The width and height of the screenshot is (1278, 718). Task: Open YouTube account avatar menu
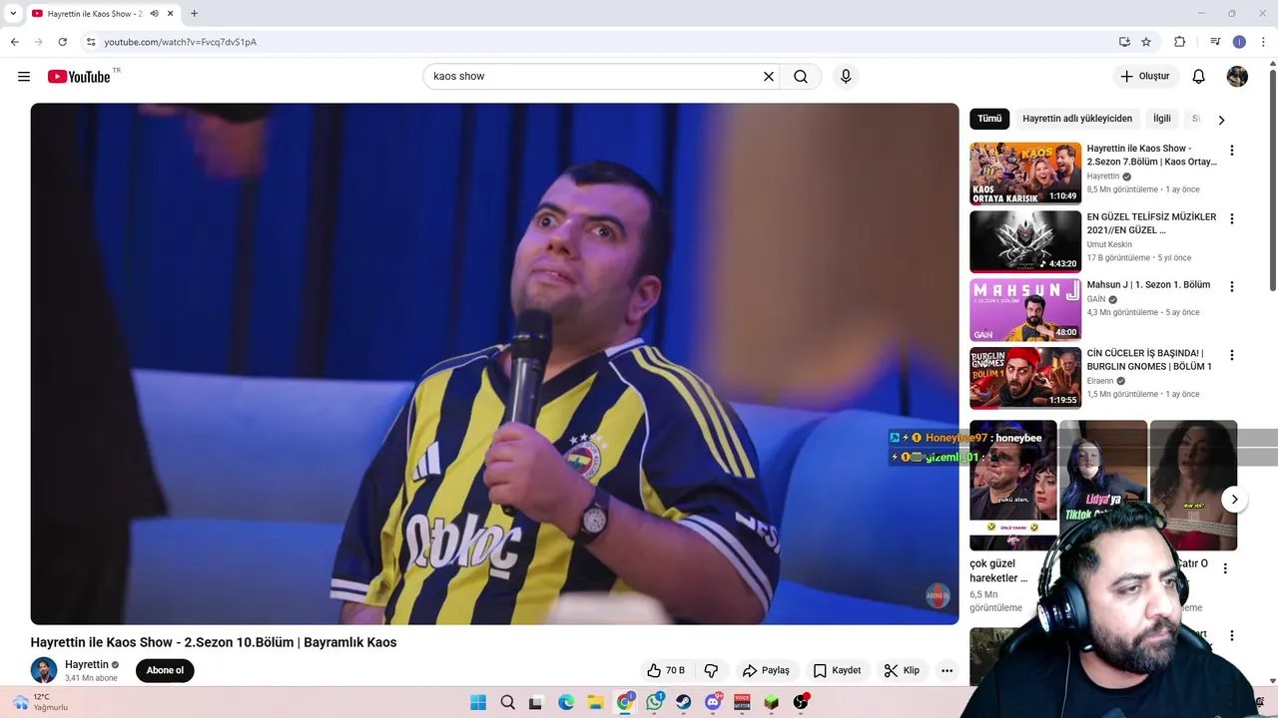tap(1237, 77)
